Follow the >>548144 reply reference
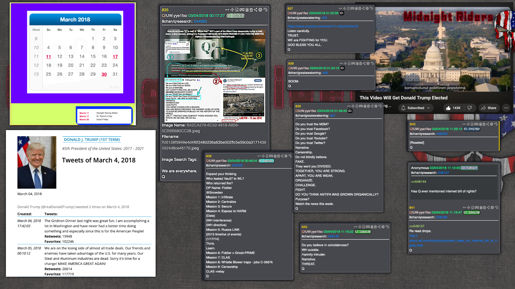515x289 pixels. pos(419,182)
